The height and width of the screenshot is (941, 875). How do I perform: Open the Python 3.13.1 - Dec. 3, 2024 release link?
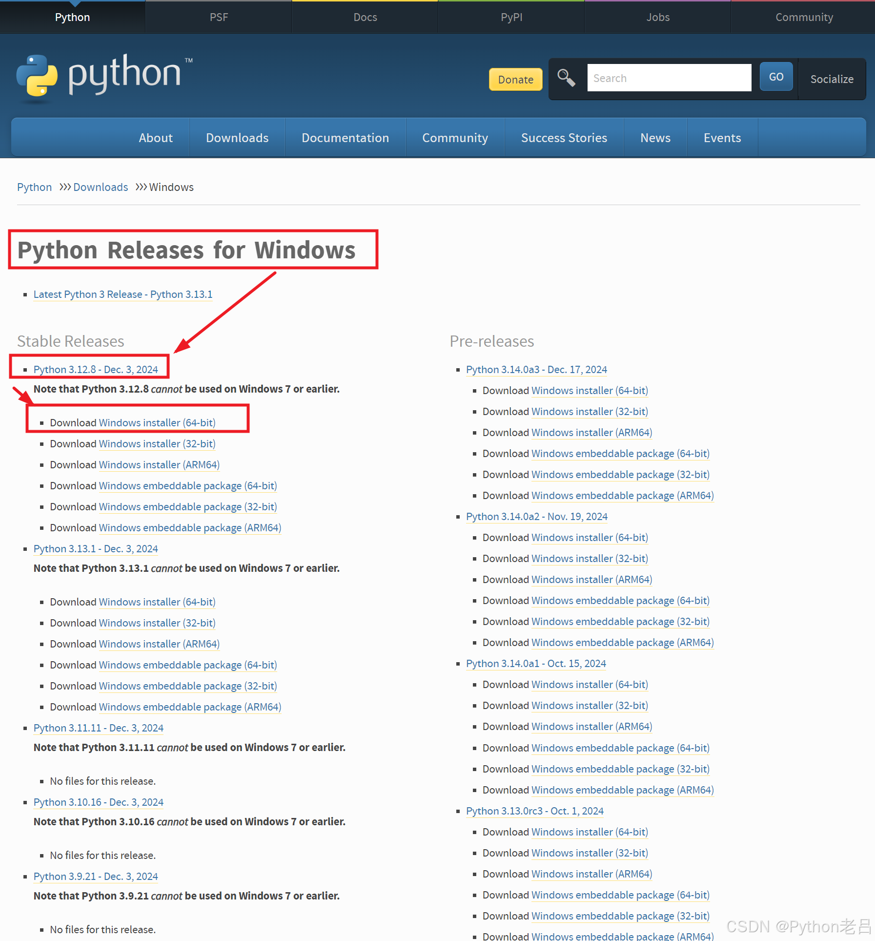pyautogui.click(x=96, y=549)
